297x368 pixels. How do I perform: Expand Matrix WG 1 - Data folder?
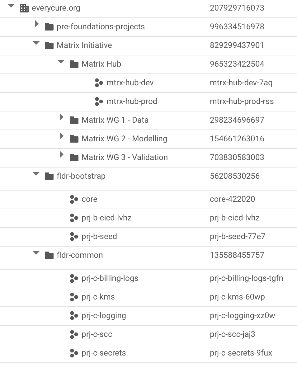tap(61, 117)
